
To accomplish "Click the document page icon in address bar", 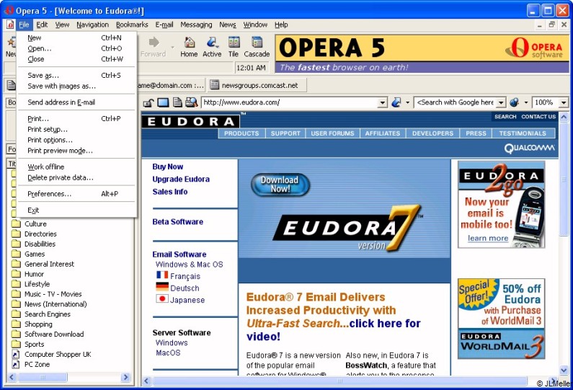I will (x=177, y=102).
